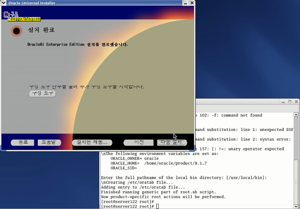300x209 pixels.
Task: Show 설치된 제품... (Installed Products)
Action: click(92, 143)
